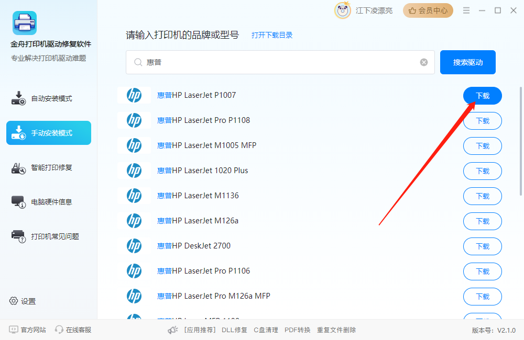Open the hamburger menu icon
524x340 pixels.
pos(466,10)
